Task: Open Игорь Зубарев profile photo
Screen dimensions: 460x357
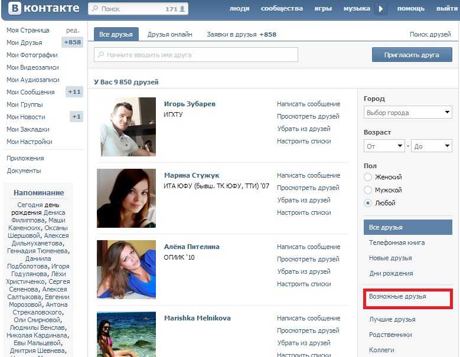Action: [x=126, y=127]
